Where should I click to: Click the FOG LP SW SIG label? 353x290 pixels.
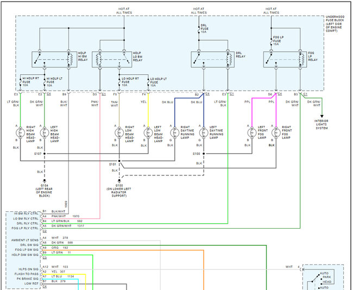pos(27,250)
